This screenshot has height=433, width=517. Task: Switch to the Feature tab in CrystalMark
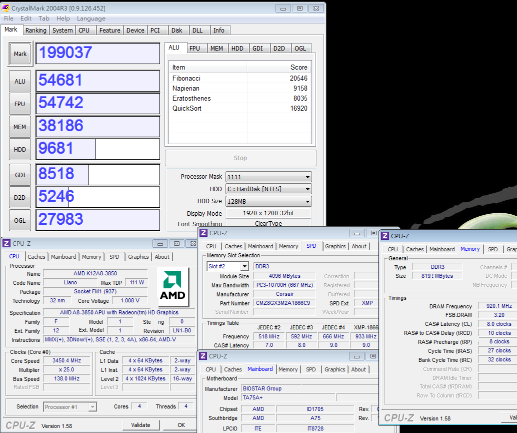pos(110,31)
